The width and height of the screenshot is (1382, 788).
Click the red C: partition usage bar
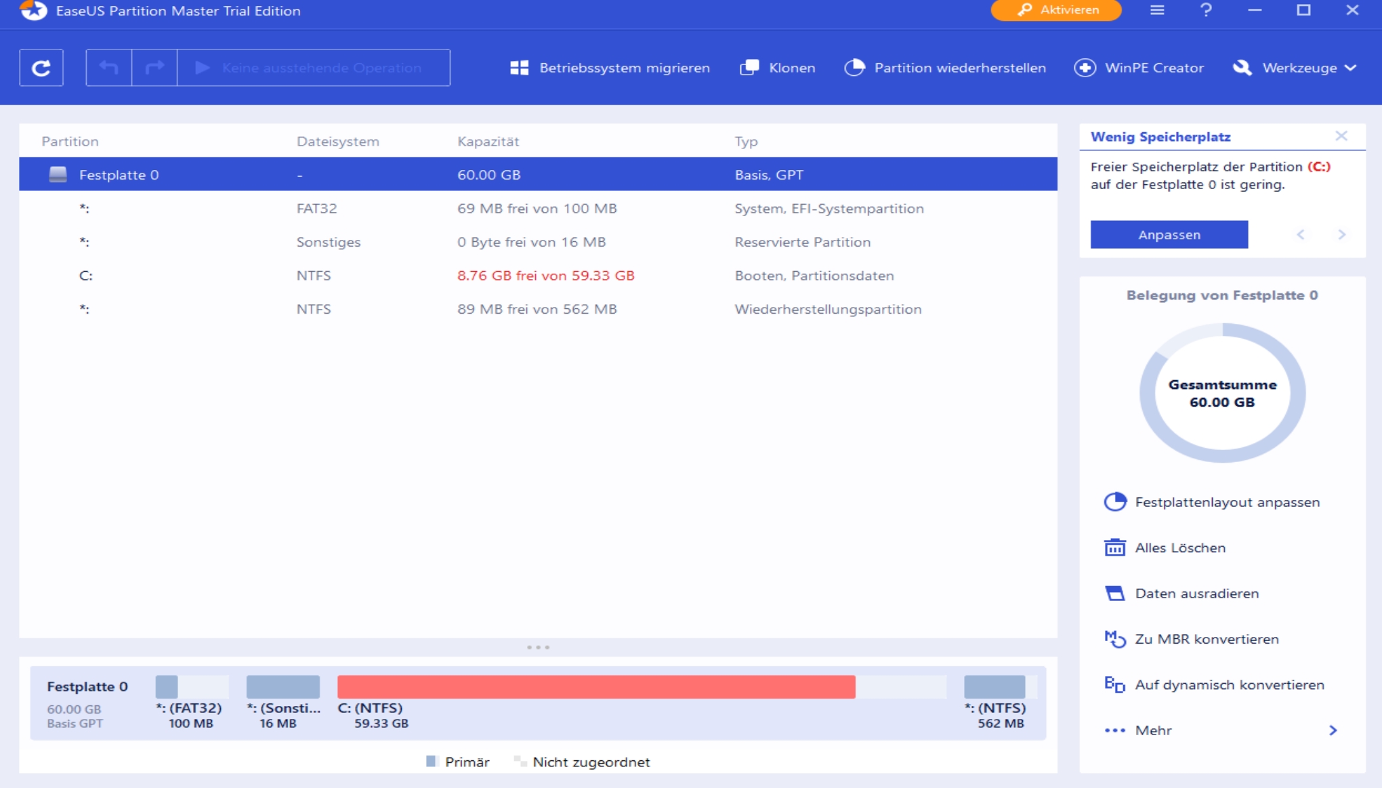point(596,687)
